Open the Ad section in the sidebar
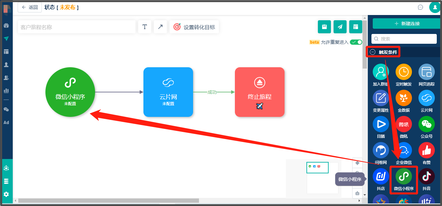Image resolution: width=442 pixels, height=206 pixels. coord(6,122)
